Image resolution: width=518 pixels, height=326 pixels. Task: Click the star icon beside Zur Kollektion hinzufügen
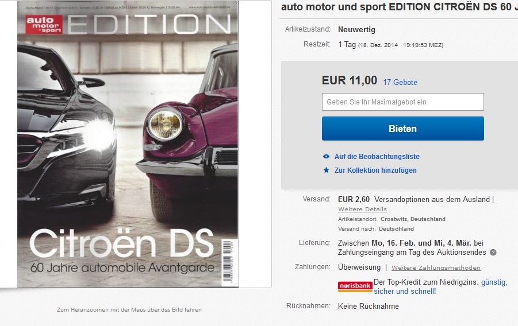coord(326,170)
